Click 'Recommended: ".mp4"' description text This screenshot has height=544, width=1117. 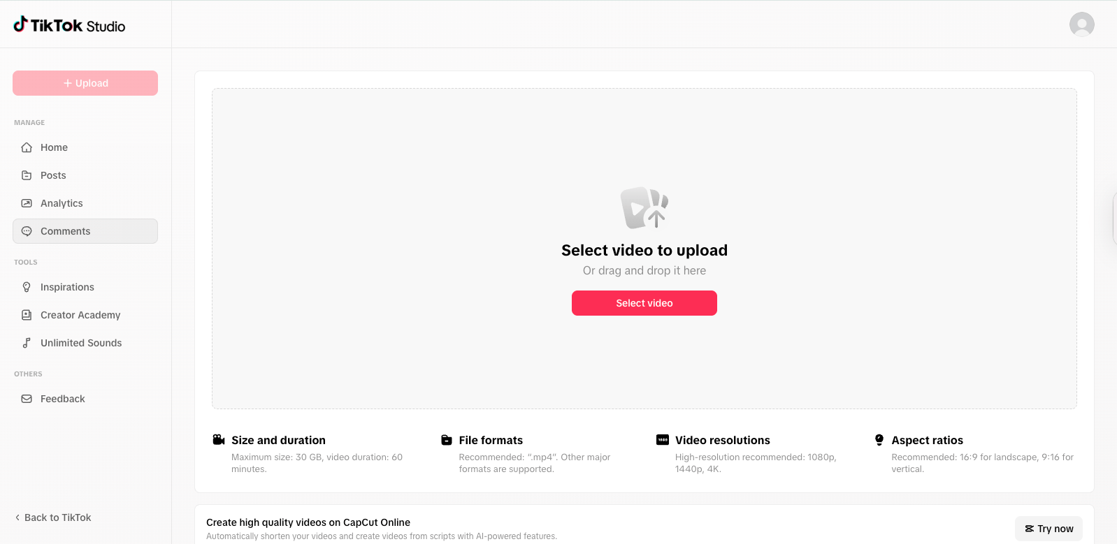(535, 463)
